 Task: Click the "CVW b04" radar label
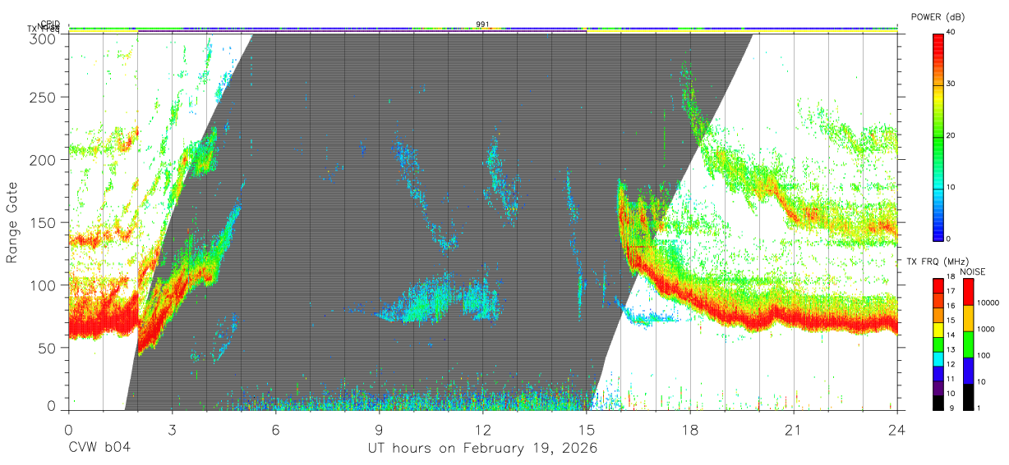[99, 448]
